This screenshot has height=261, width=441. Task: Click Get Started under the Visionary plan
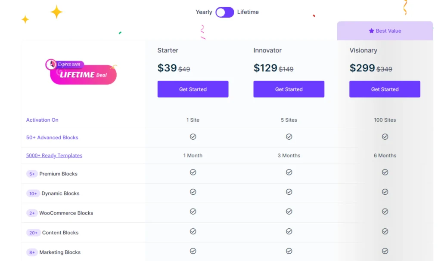pyautogui.click(x=385, y=89)
